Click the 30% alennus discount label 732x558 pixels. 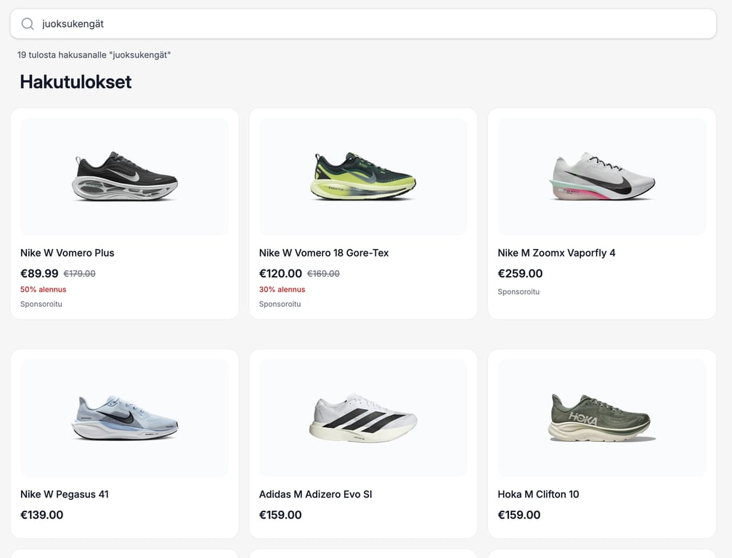282,289
